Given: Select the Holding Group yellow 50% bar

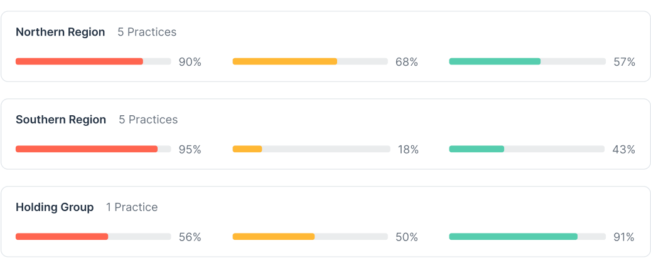Looking at the screenshot, I should click(310, 237).
